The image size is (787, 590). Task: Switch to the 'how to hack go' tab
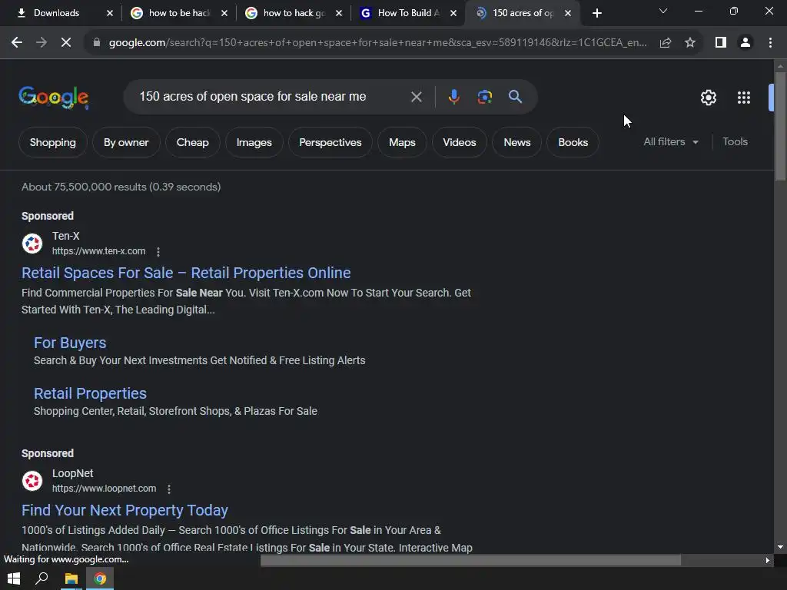click(293, 13)
